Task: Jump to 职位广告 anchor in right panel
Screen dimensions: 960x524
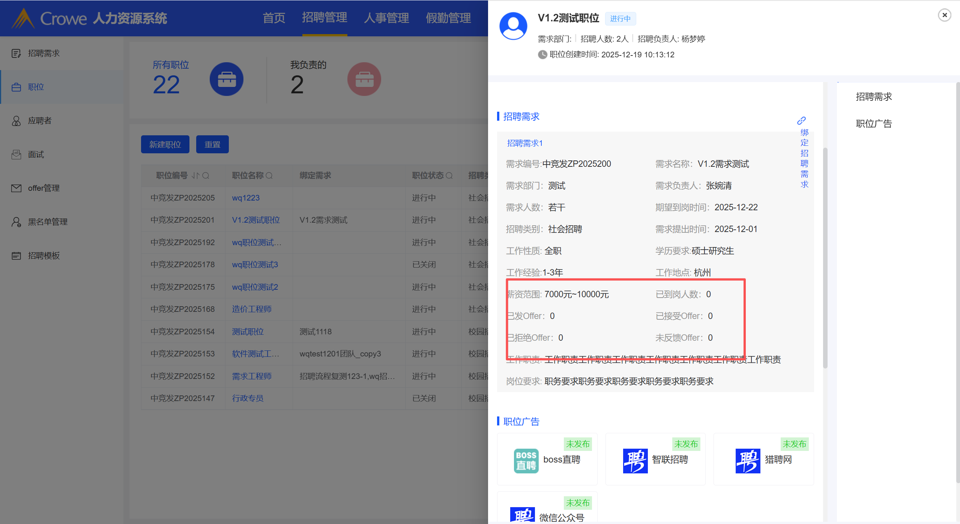Action: 874,124
